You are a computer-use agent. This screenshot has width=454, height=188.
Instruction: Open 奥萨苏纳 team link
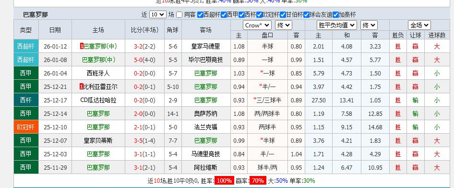point(205,114)
